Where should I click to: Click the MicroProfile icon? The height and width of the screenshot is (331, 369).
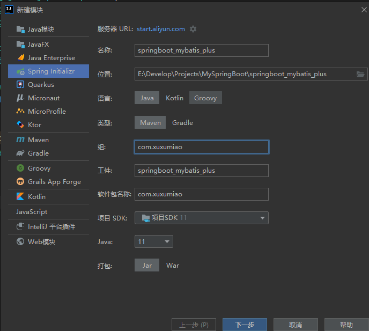[20, 111]
